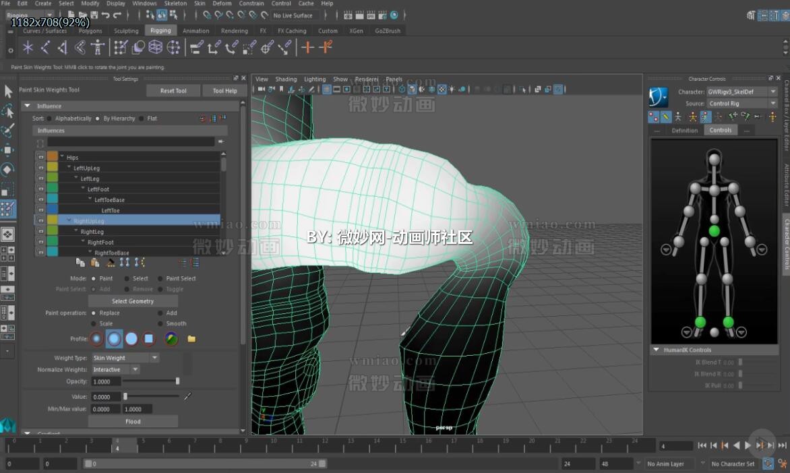The image size is (790, 473).
Task: Open the Skeleton menu
Action: coord(175,3)
